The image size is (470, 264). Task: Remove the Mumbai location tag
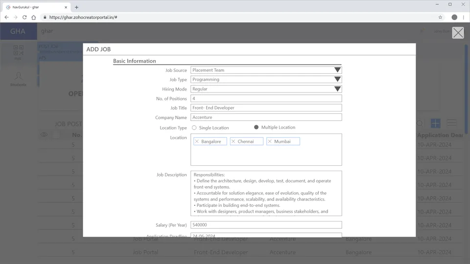point(270,141)
